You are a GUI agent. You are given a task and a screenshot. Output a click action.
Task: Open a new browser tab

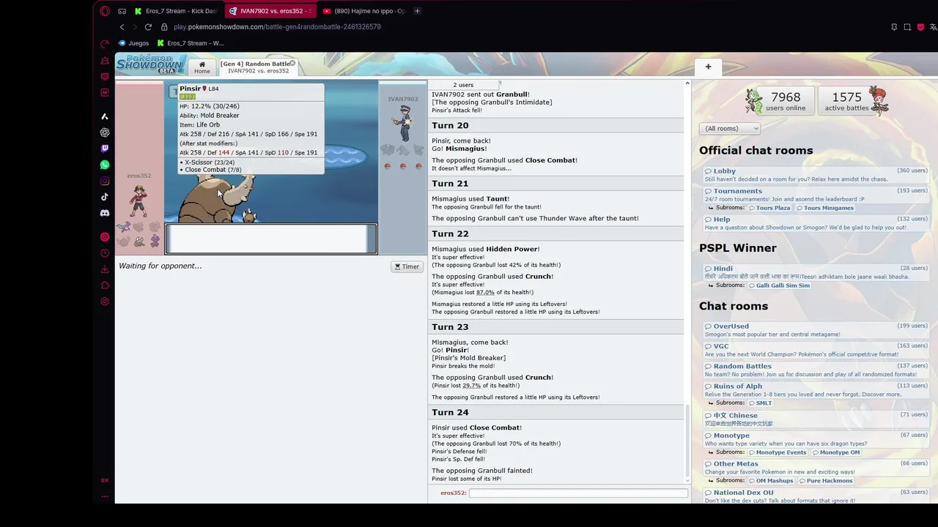[x=417, y=11]
